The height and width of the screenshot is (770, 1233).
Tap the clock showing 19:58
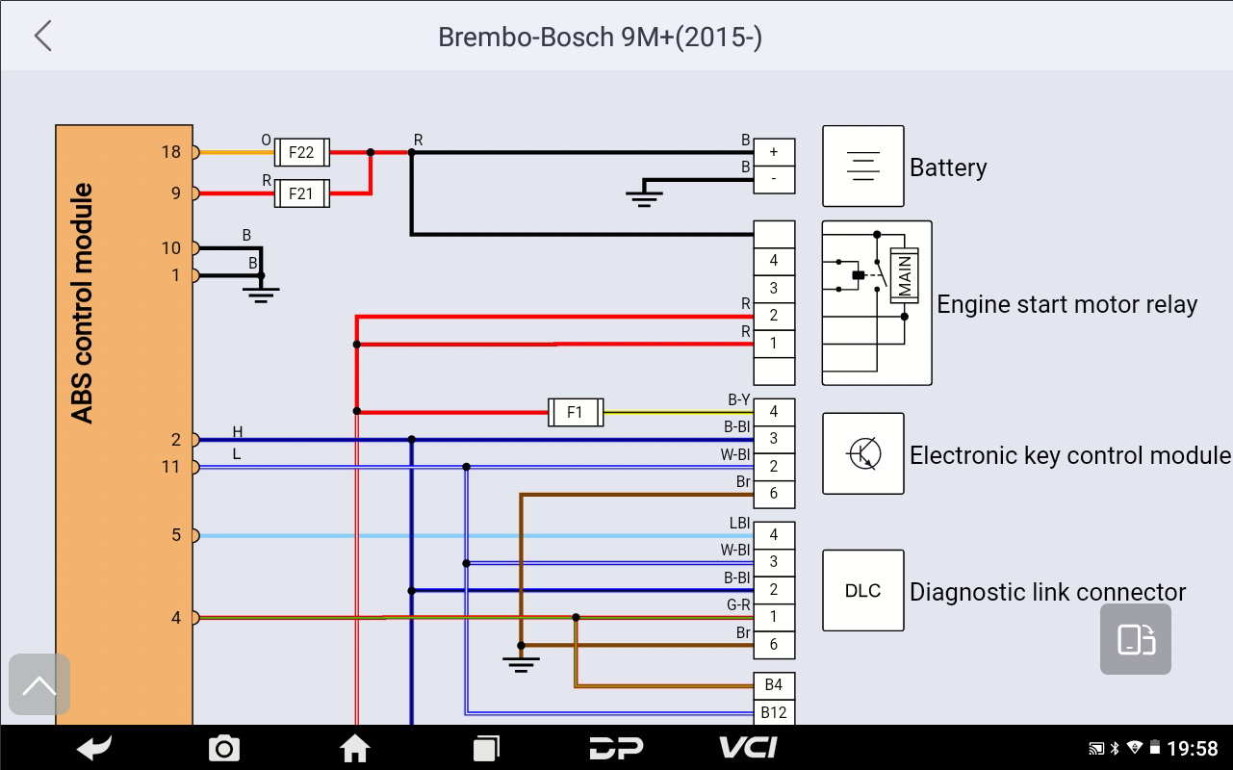coord(1192,749)
